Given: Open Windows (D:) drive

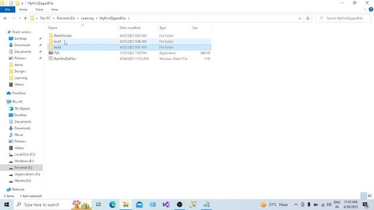Looking at the screenshot, I should [24, 161].
